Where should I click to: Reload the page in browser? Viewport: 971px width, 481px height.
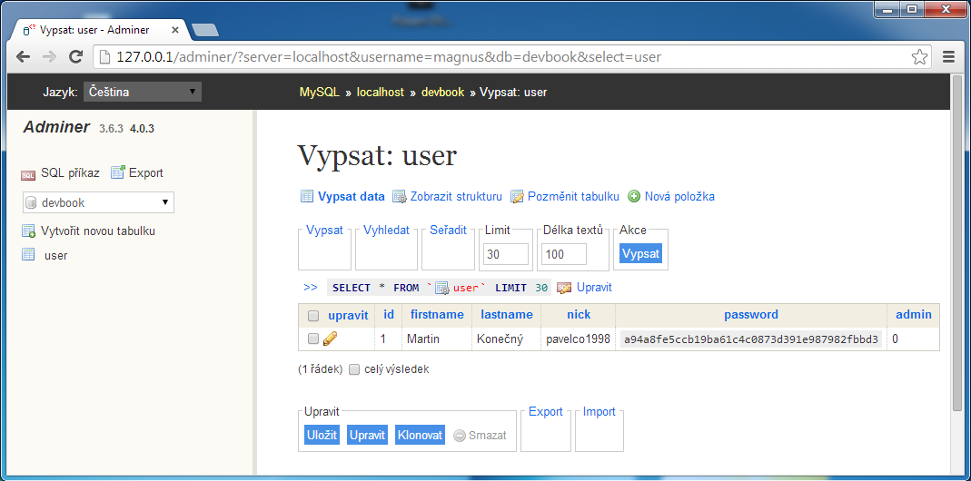coord(75,57)
